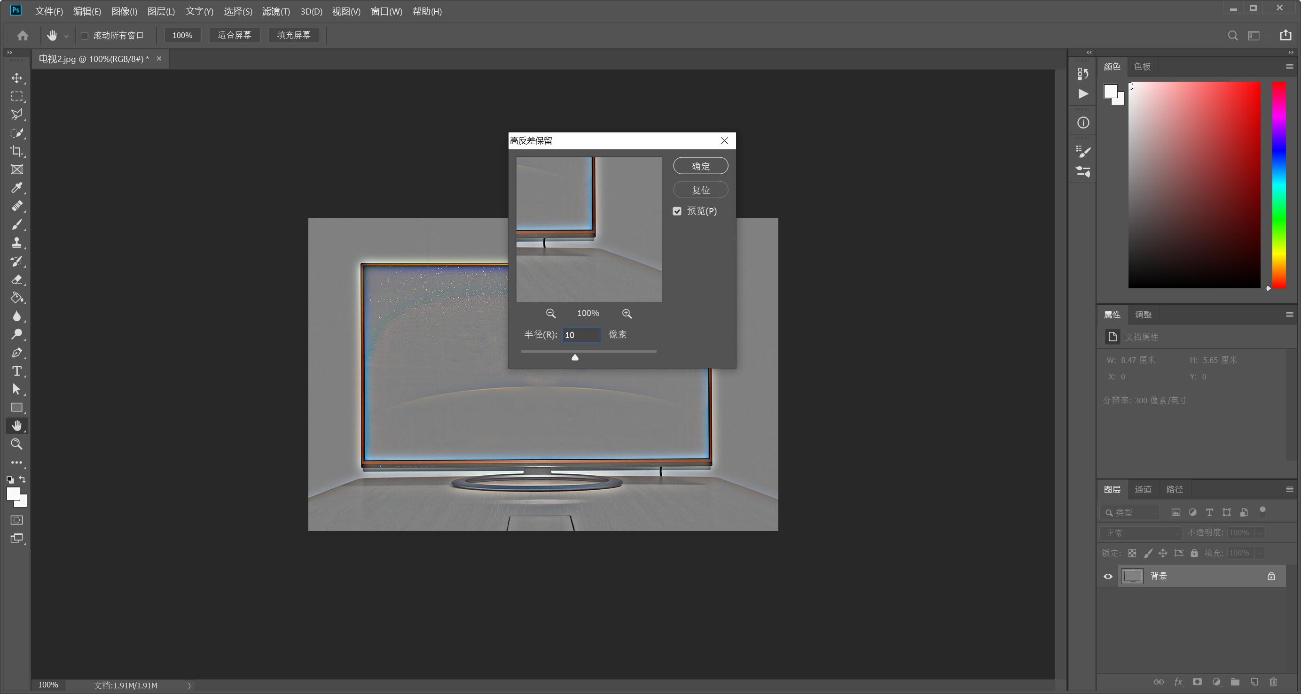Reset default foreground/background colors
Screen dimensions: 1301x694
[10, 479]
